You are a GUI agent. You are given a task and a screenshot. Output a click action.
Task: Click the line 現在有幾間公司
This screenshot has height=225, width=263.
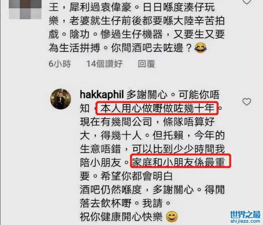point(116,122)
